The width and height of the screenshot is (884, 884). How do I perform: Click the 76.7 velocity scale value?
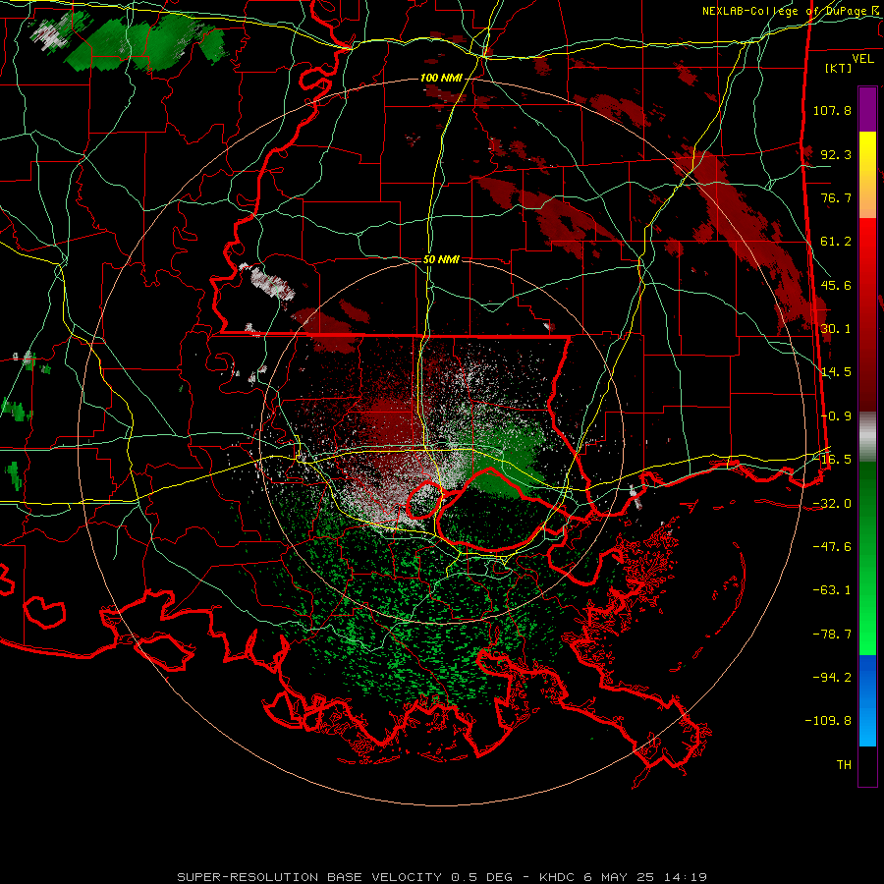click(836, 197)
